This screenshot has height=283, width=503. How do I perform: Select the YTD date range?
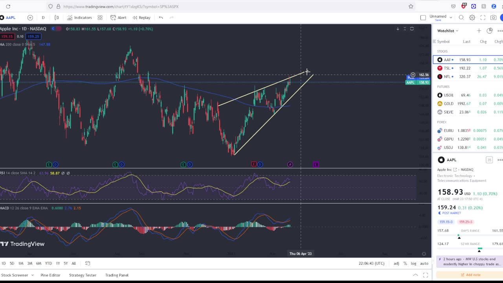48,263
